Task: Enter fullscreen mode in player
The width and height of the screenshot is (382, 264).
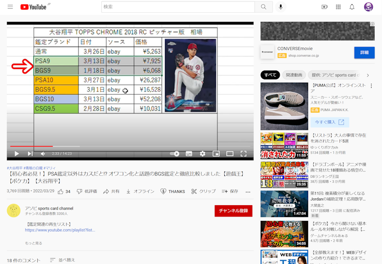Action: (x=243, y=154)
